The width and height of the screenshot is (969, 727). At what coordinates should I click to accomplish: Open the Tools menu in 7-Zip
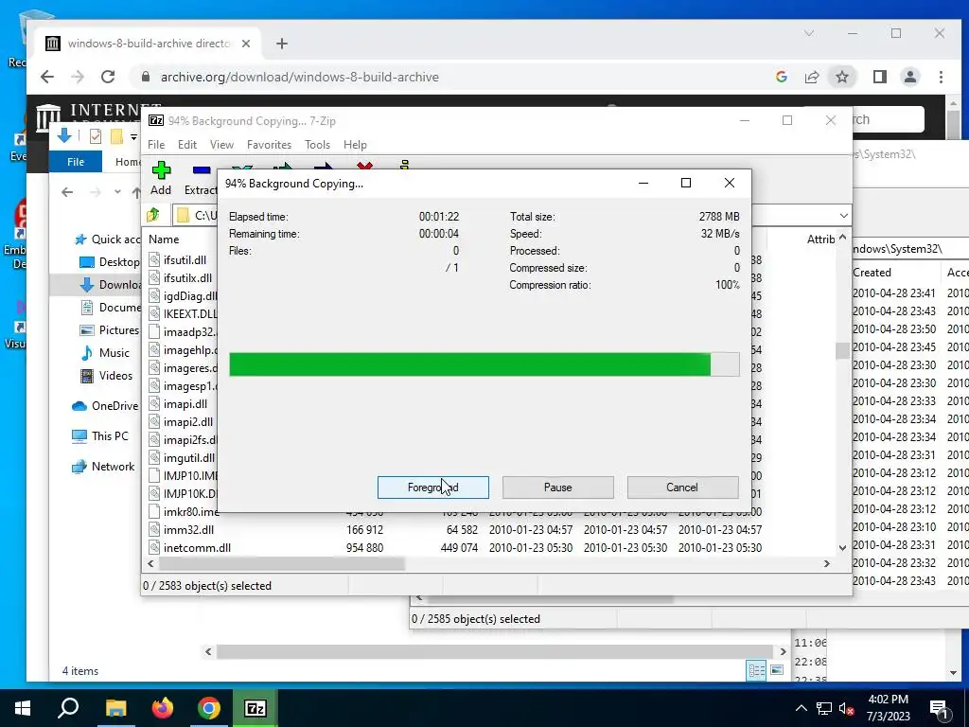(x=317, y=145)
